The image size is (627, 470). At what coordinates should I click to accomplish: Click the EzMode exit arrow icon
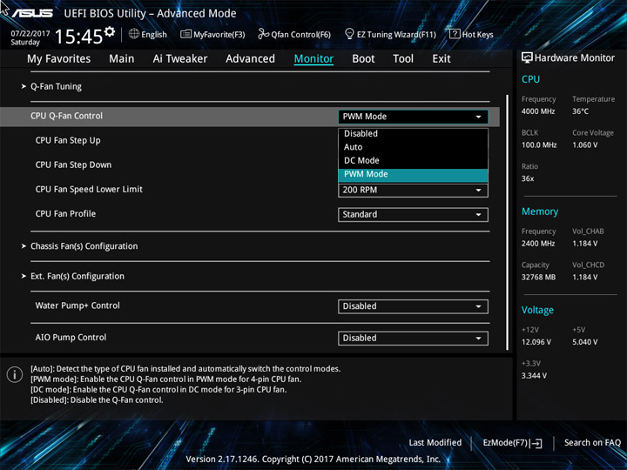pos(536,443)
